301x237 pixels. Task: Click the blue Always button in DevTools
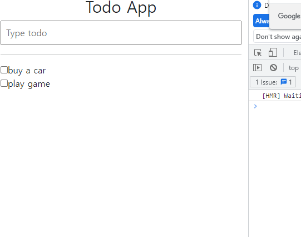[x=261, y=21]
